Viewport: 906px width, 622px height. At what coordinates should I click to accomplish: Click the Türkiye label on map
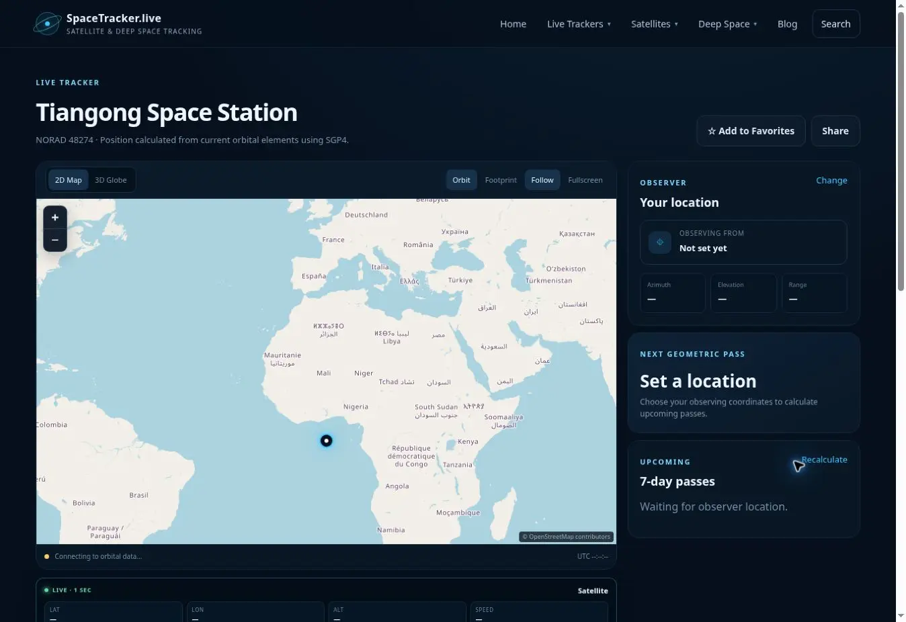tap(460, 280)
